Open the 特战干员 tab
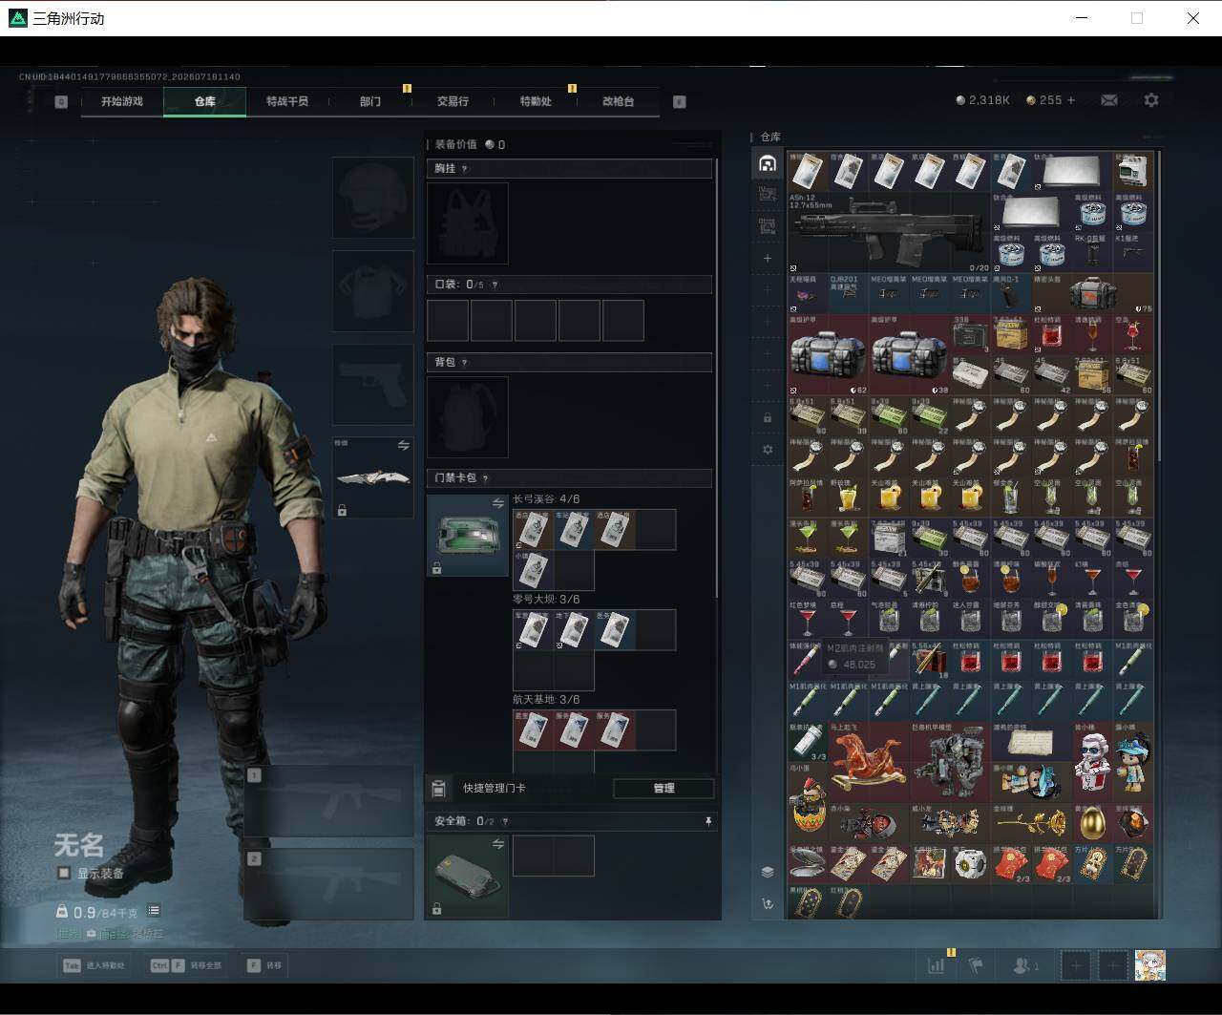The image size is (1222, 1015). [287, 101]
